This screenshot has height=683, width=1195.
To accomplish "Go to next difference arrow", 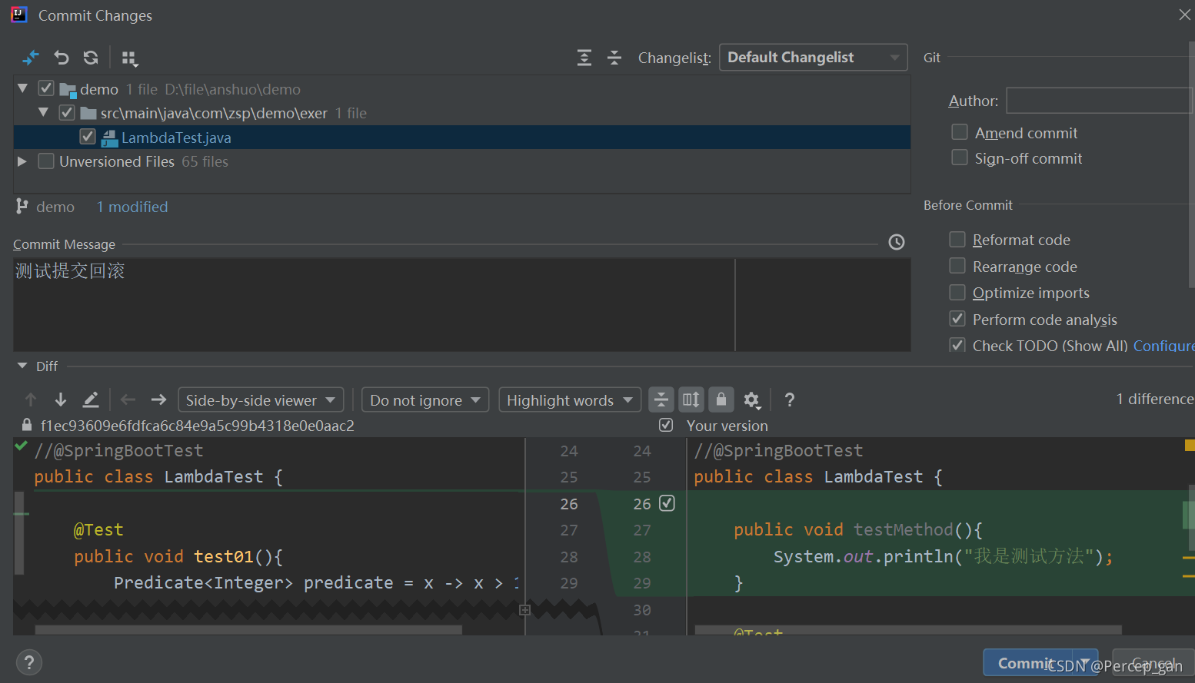I will click(x=61, y=400).
